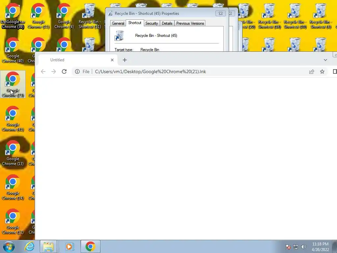Open Windows Explorer from taskbar

[48, 246]
